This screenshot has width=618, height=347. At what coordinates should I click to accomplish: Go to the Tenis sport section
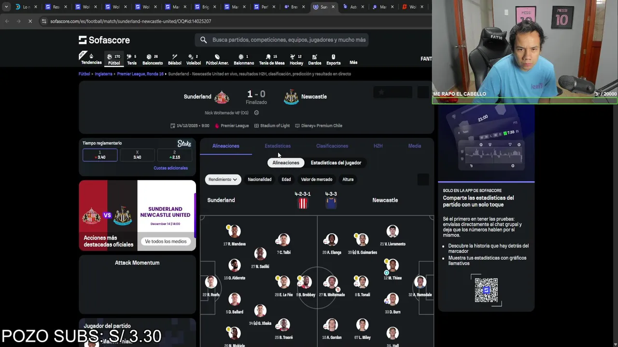131,59
